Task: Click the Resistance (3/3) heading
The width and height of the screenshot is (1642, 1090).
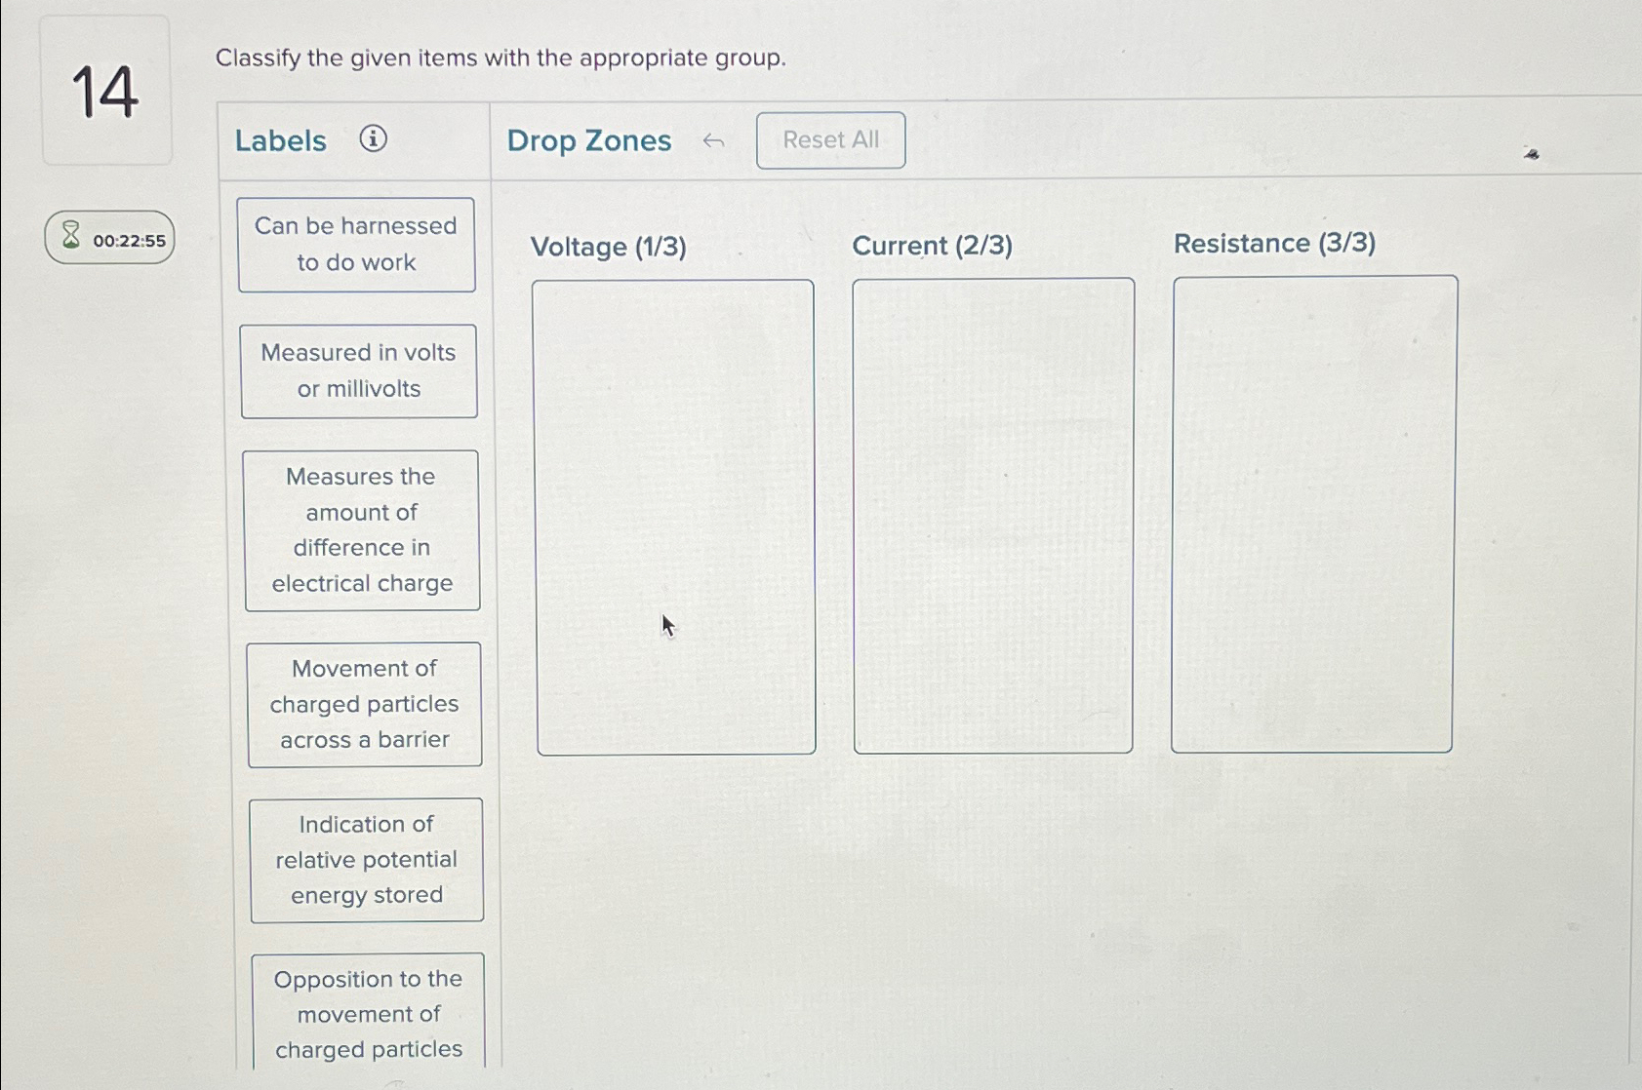Action: click(1274, 244)
